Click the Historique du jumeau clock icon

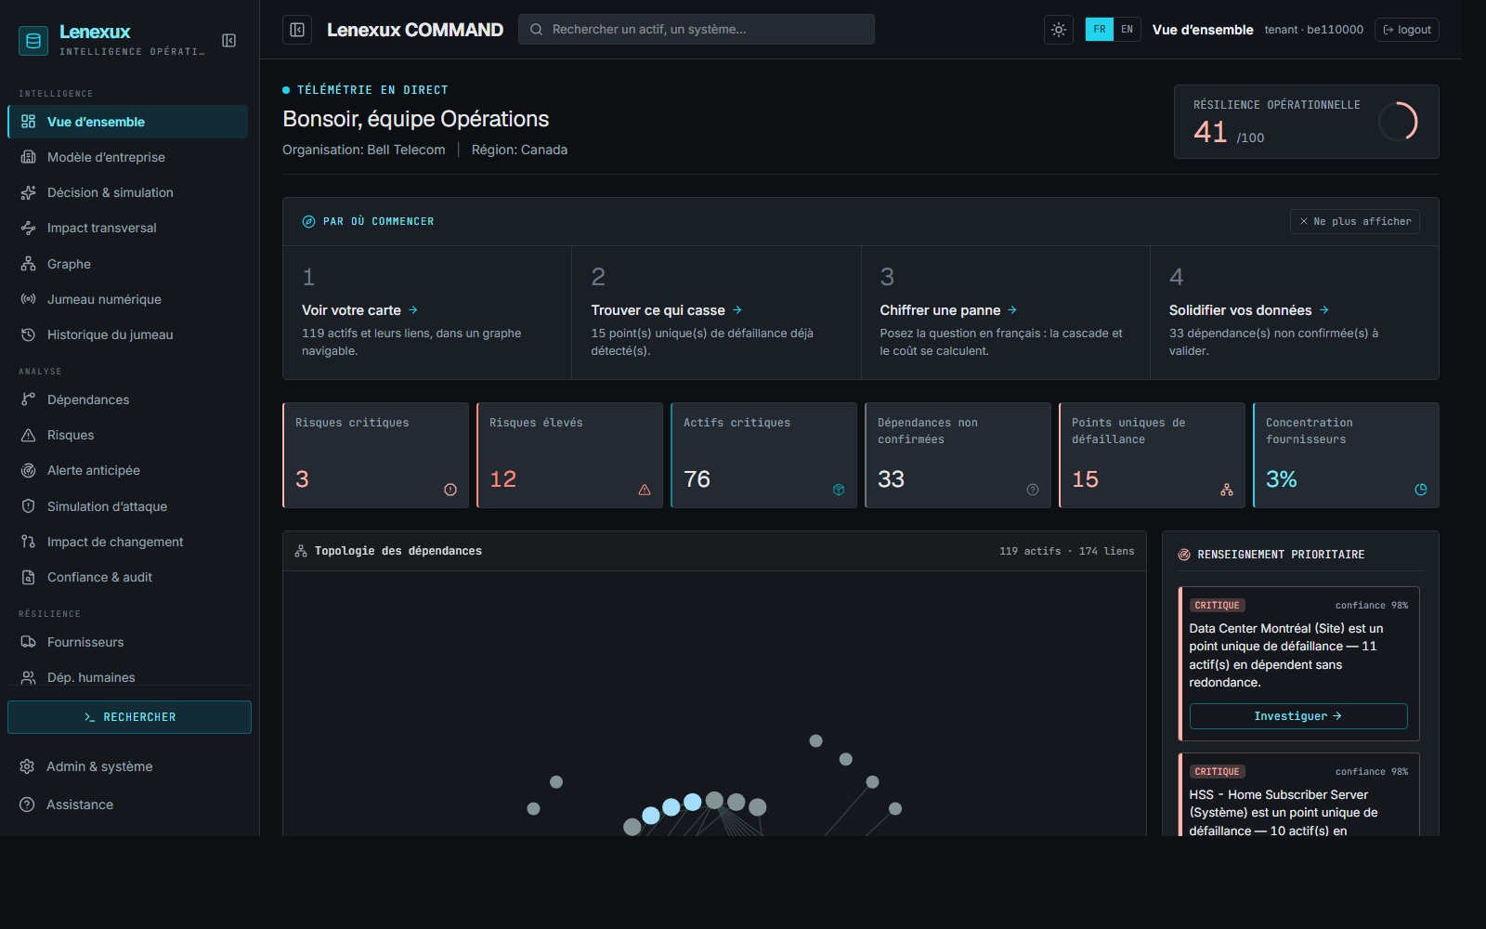pos(29,334)
